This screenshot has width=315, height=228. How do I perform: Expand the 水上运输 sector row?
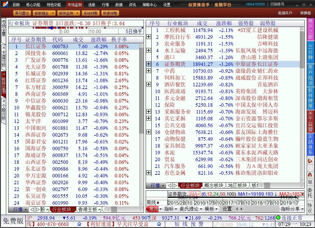149,50
